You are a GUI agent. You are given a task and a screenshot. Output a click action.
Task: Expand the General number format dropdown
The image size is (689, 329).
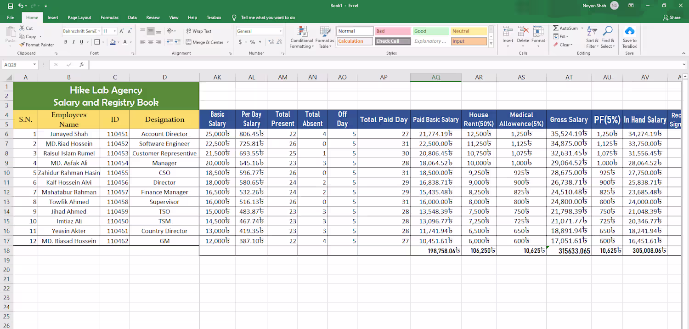pyautogui.click(x=280, y=31)
